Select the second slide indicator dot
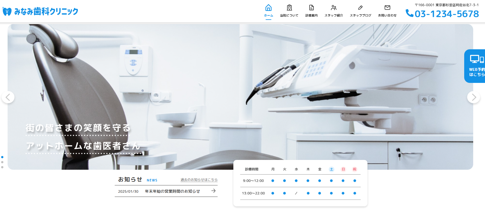Viewport: 485px width, 219px height. (2, 162)
